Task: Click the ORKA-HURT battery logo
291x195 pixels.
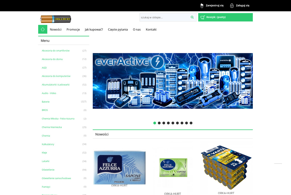Action: [55, 19]
